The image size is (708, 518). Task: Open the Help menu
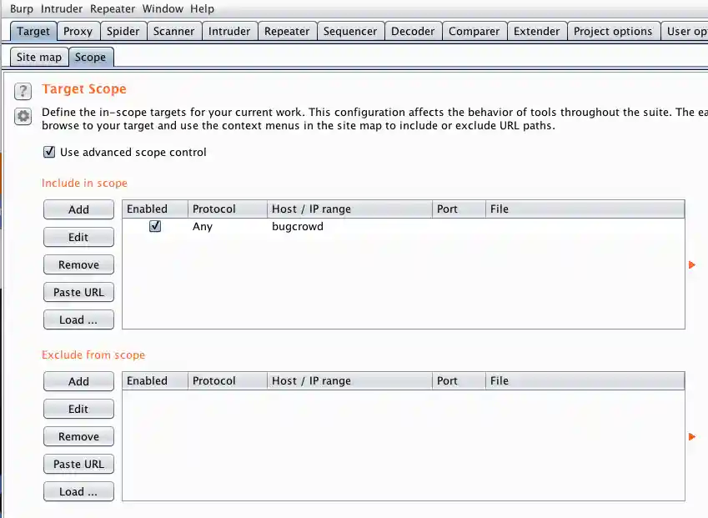click(202, 8)
